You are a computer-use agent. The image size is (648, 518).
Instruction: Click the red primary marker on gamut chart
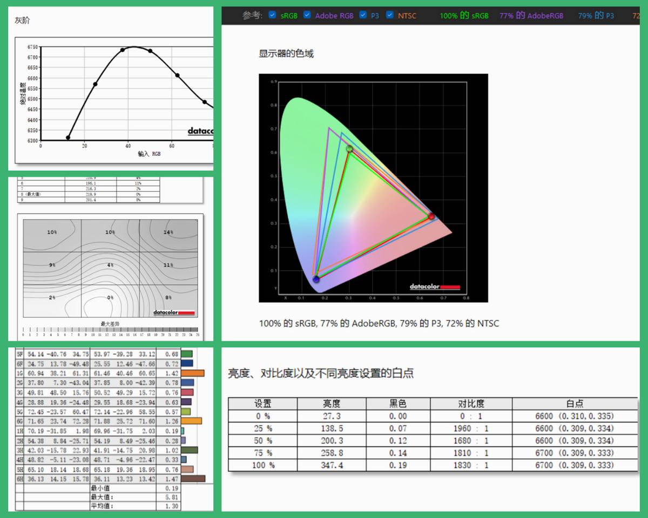431,216
